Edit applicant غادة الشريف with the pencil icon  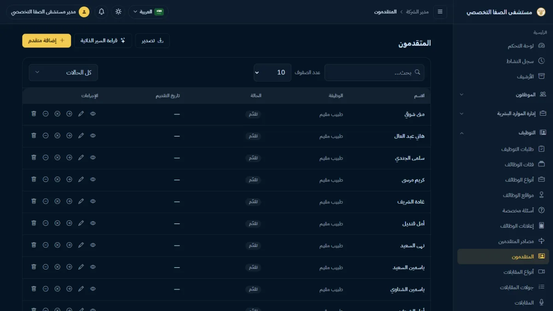pos(81,201)
